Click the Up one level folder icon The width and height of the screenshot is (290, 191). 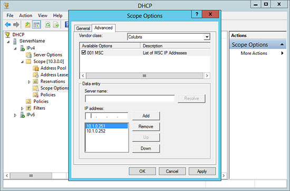coord(27,25)
